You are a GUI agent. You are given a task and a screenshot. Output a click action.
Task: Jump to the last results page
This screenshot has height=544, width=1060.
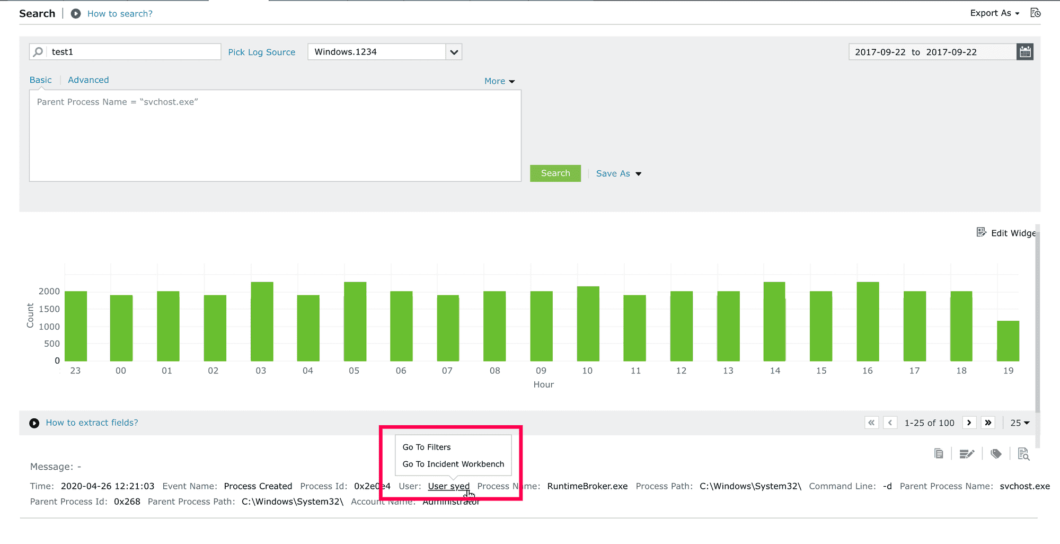pos(988,423)
